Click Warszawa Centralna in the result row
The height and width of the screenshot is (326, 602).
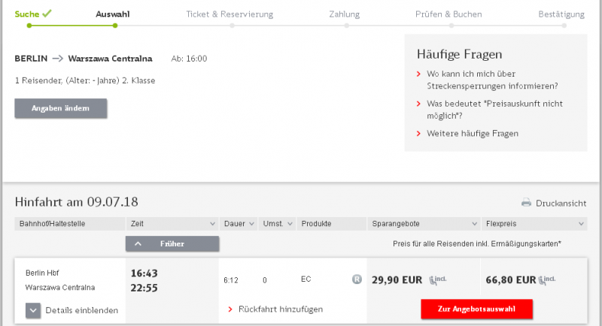pos(60,287)
